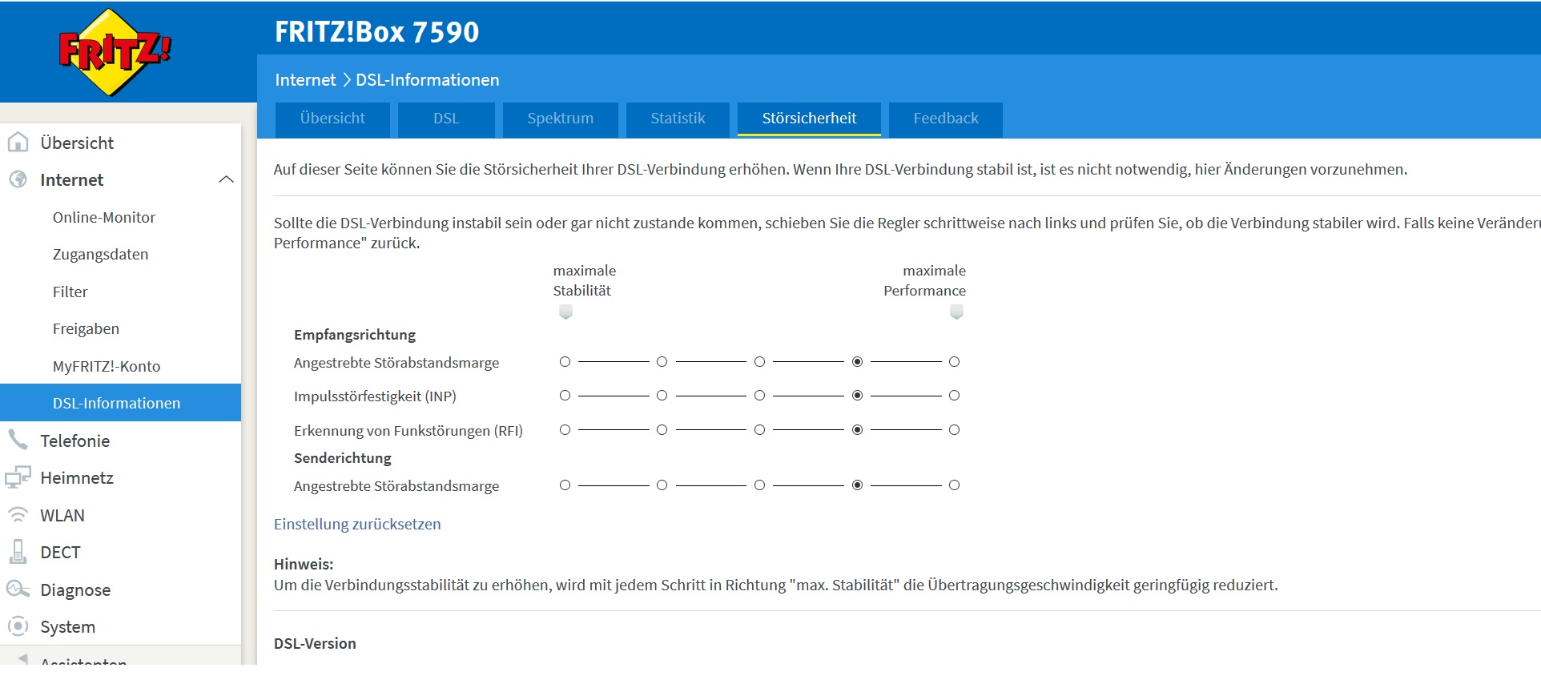
Task: Open System menu
Action: coord(68,626)
